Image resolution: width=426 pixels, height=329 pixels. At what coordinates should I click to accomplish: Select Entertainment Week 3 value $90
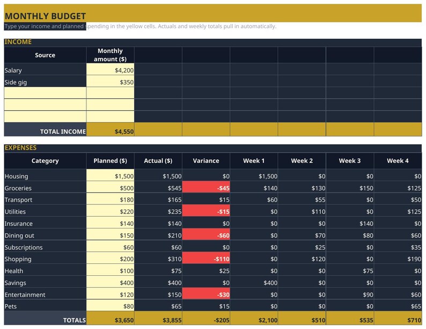click(x=350, y=294)
